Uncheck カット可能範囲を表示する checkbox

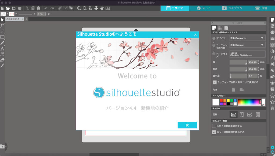click(x=214, y=132)
